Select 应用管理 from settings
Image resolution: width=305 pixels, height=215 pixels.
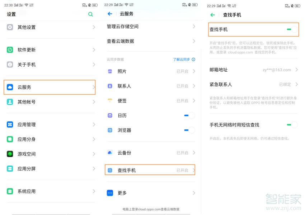(50, 124)
